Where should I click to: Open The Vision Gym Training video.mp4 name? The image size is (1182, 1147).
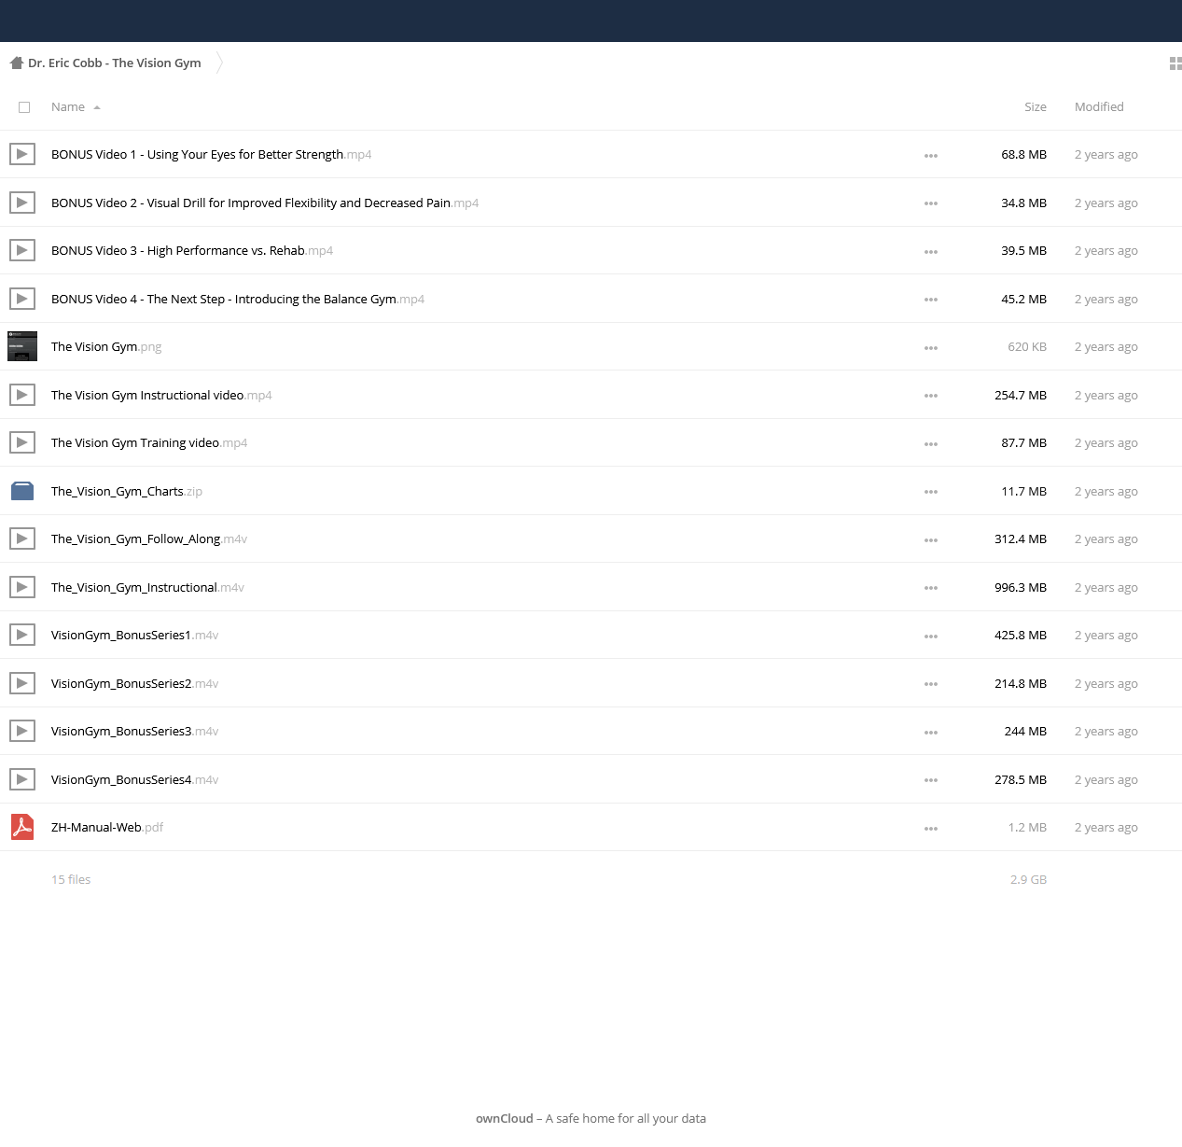coord(149,443)
